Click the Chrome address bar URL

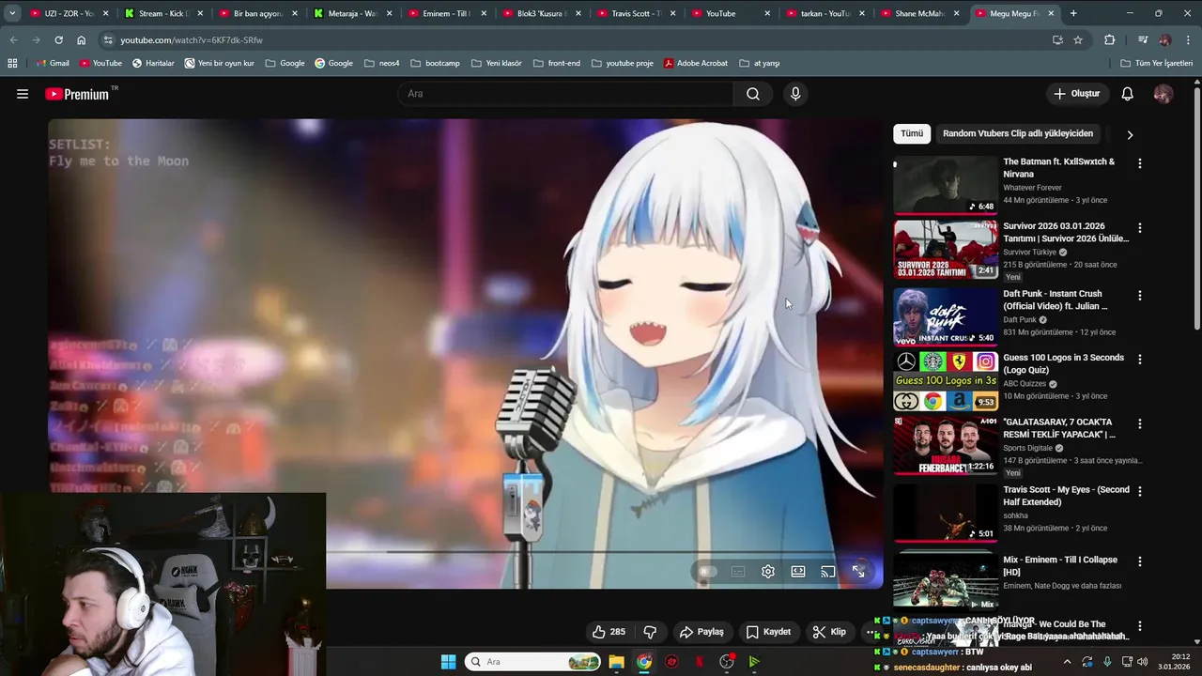click(x=192, y=40)
